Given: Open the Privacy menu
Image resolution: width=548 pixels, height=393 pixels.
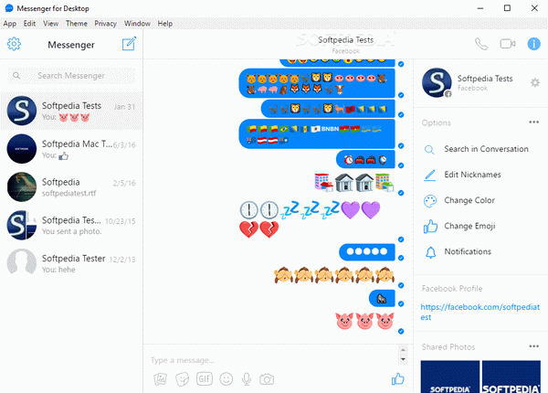Looking at the screenshot, I should [x=105, y=24].
